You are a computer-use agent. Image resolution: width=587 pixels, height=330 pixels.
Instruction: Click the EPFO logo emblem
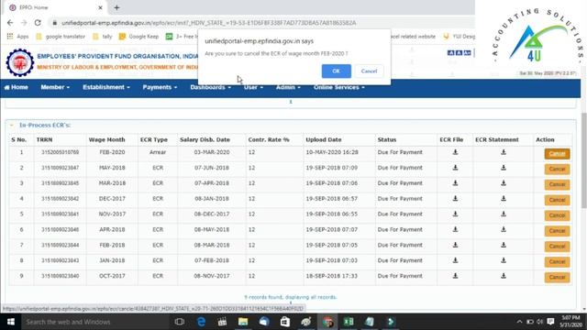pyautogui.click(x=20, y=62)
